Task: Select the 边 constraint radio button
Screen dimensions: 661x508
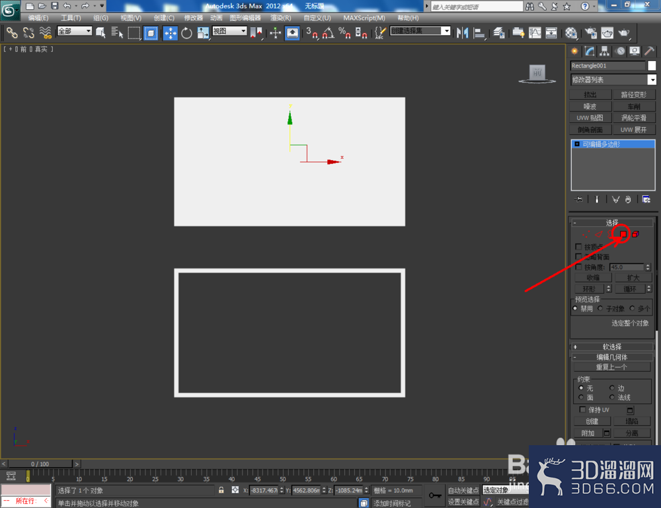Action: pyautogui.click(x=611, y=388)
